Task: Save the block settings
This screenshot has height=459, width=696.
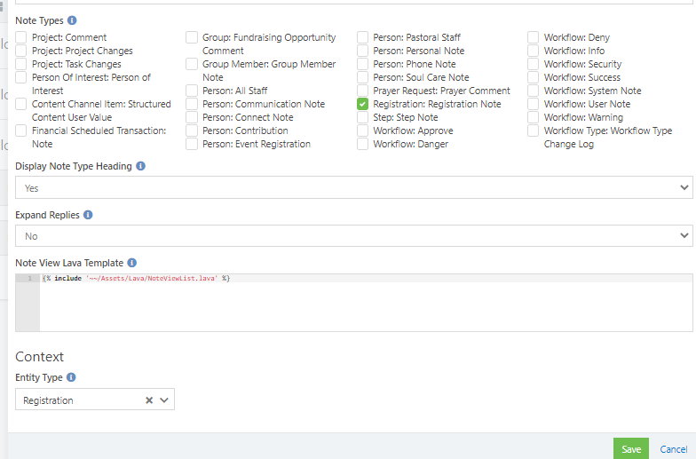Action: 630,449
